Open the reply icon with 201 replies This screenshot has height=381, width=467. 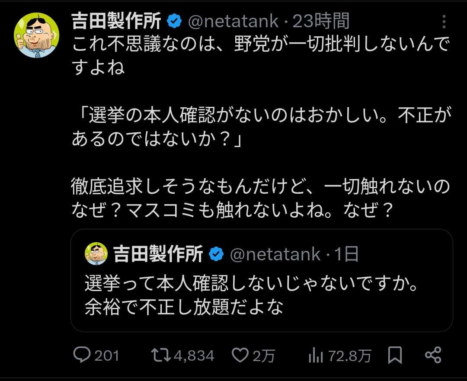coord(81,355)
